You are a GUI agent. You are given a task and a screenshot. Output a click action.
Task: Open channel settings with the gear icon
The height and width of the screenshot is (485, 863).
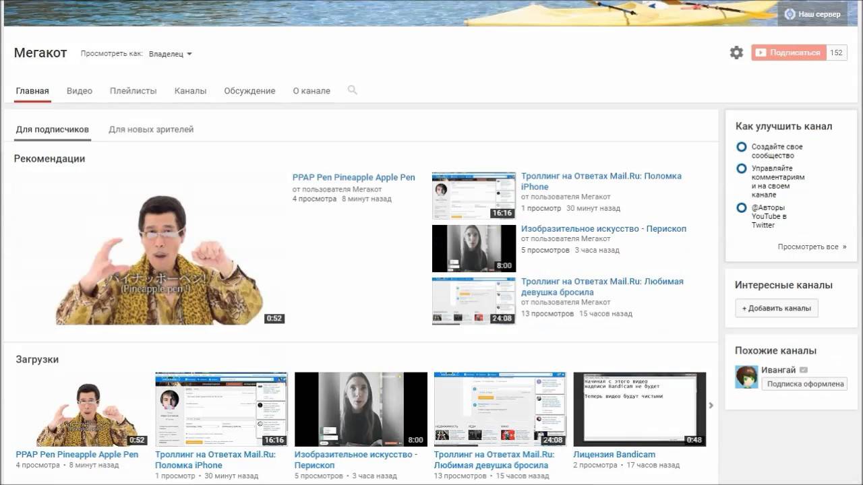click(736, 53)
